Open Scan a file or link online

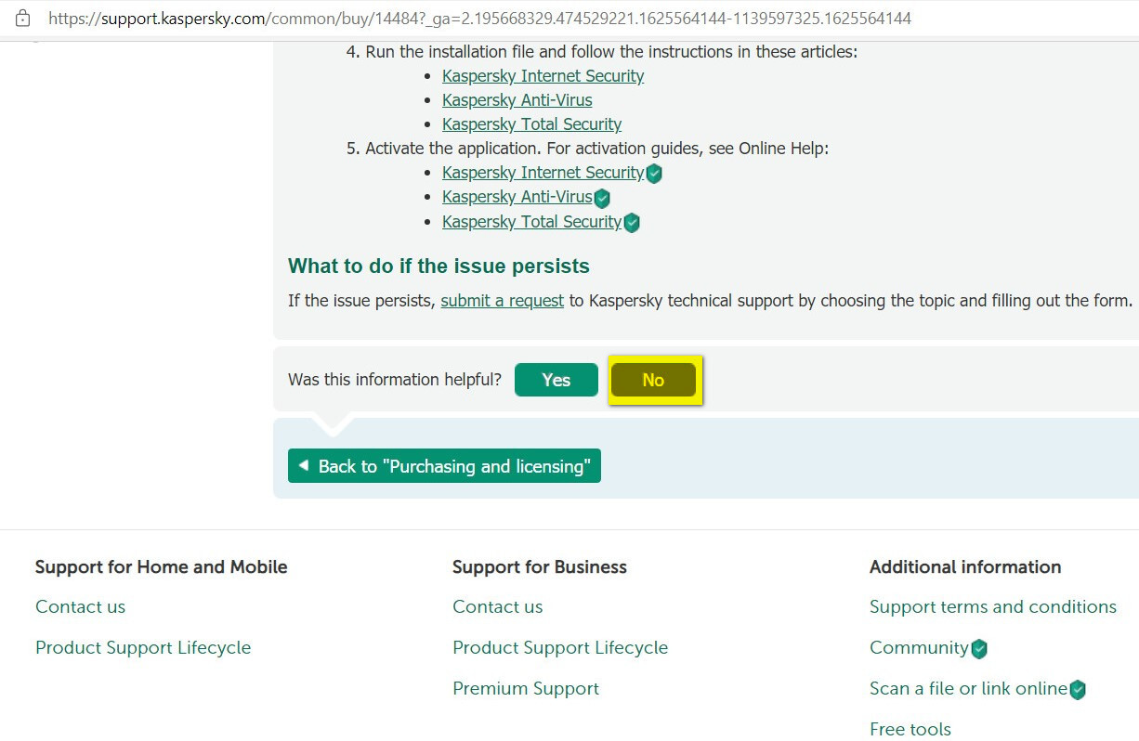968,688
